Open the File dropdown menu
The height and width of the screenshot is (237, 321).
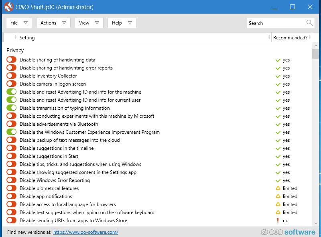[19, 23]
